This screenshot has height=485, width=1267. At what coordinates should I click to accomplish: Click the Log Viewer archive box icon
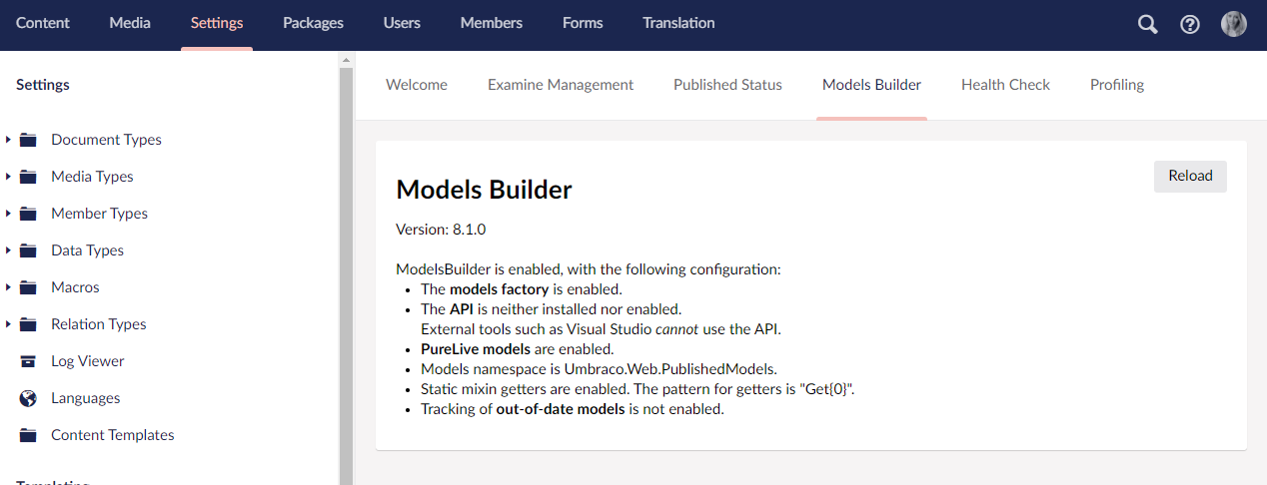pos(29,361)
